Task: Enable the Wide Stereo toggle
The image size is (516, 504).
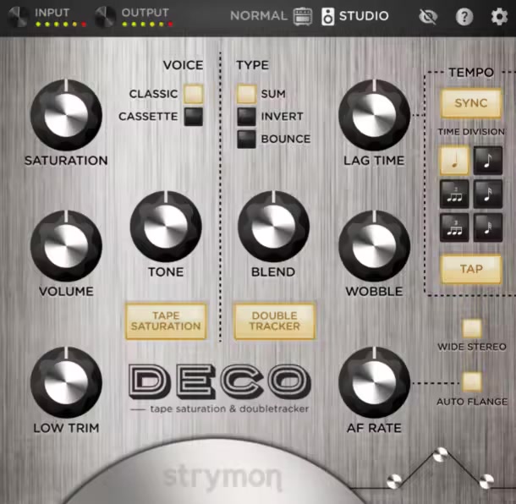Action: tap(471, 328)
